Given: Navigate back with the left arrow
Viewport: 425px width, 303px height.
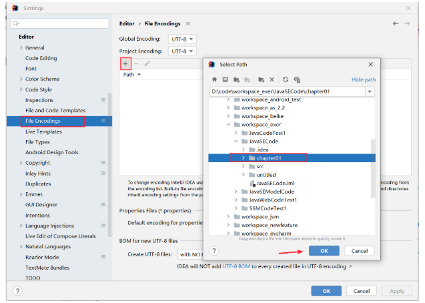Looking at the screenshot, I should pyautogui.click(x=396, y=23).
